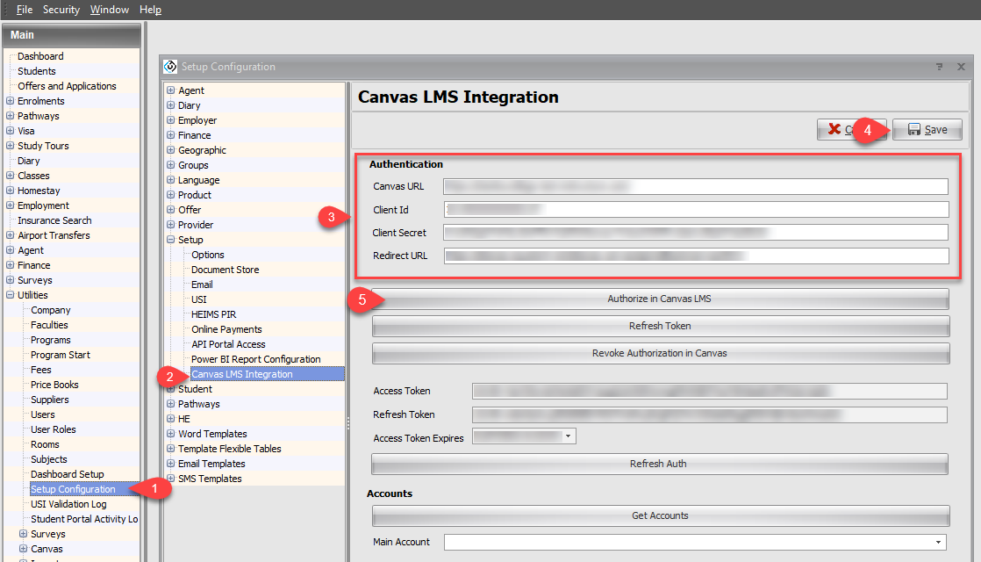Click the Save button with disk icon
Image resolution: width=981 pixels, height=562 pixels.
927,130
